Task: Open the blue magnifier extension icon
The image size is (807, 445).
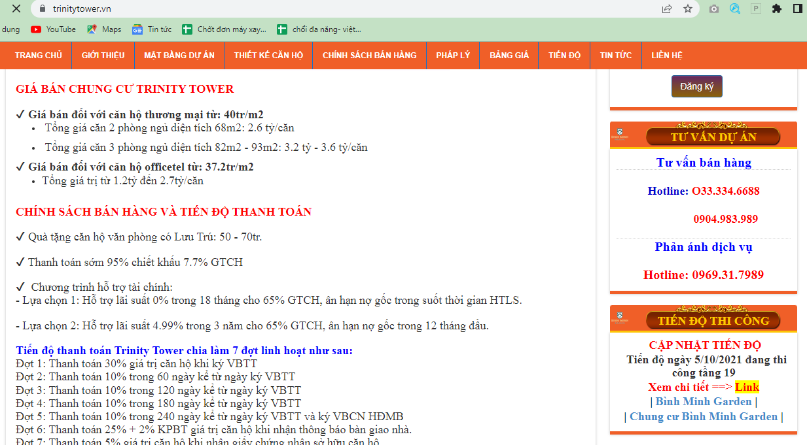Action: point(735,8)
